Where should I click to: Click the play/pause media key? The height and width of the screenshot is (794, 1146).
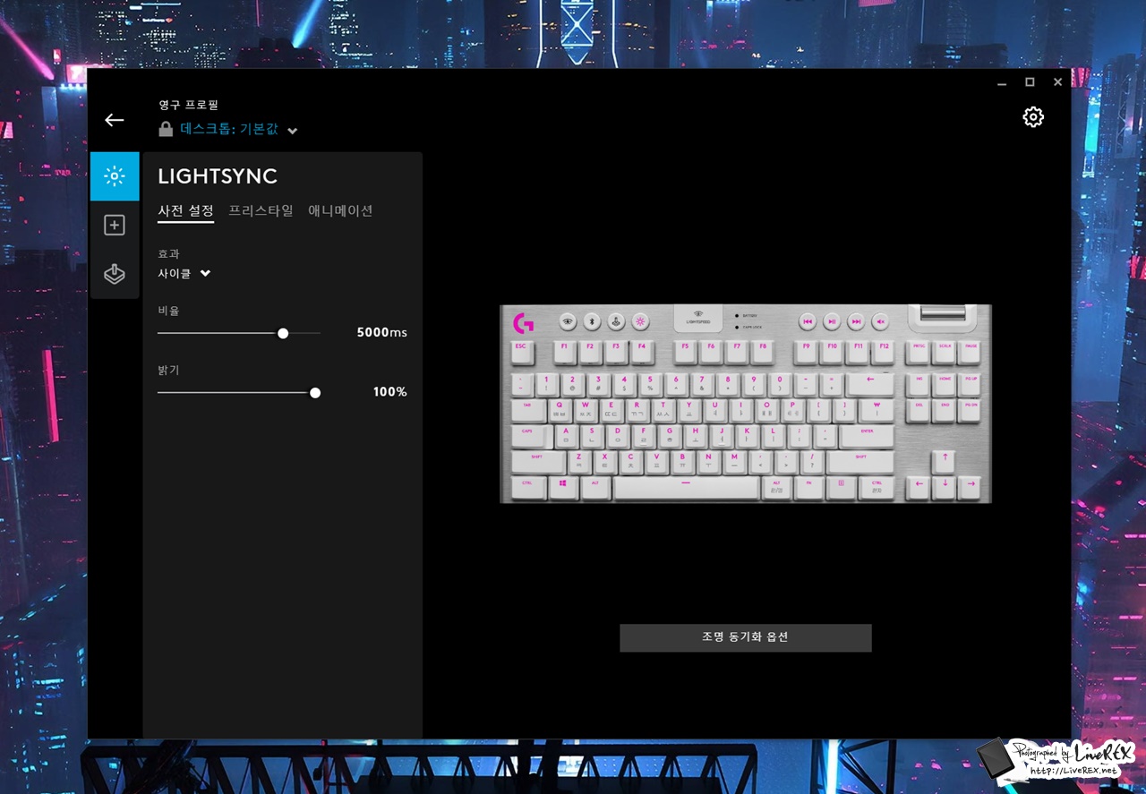click(x=832, y=321)
